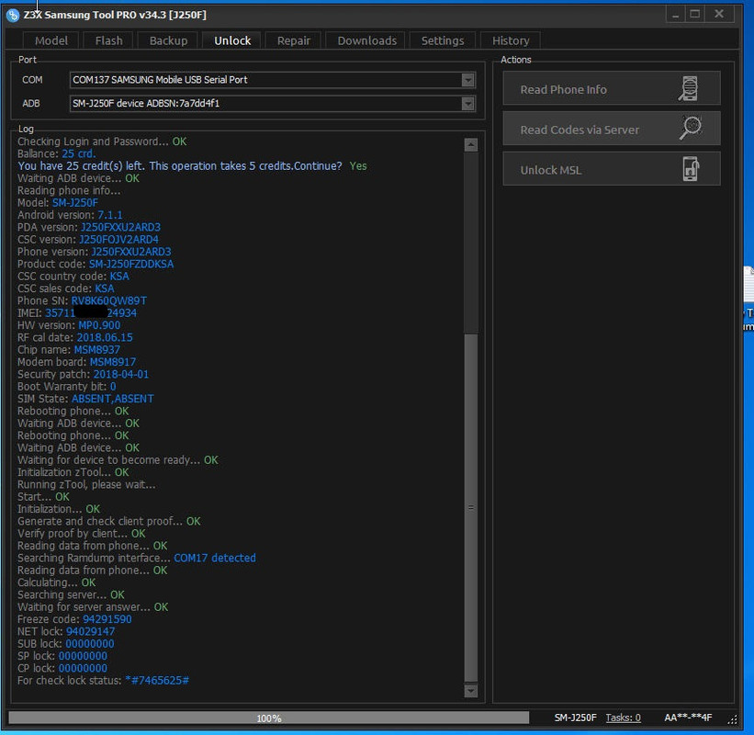Screen dimensions: 754x735
Task: Switch to the Flash tab
Action: (x=108, y=41)
